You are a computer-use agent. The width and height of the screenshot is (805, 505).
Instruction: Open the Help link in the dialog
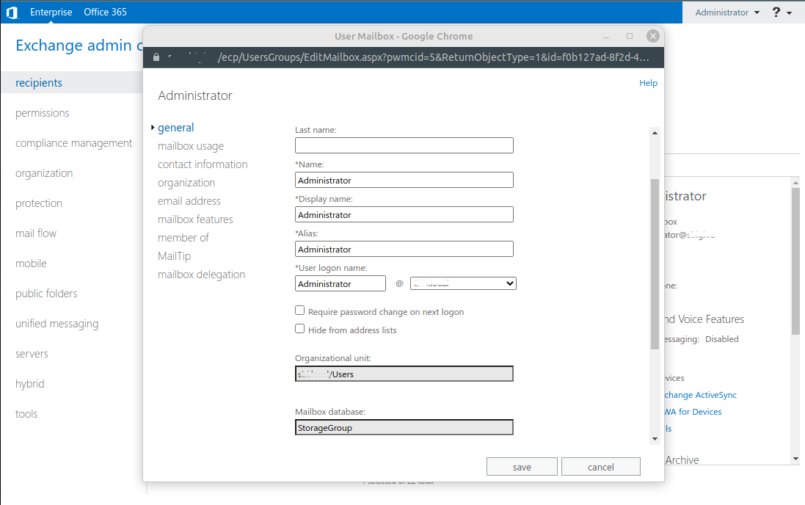[x=648, y=83]
